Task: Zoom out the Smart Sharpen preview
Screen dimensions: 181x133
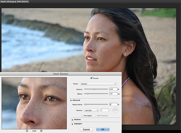Action: (27, 131)
